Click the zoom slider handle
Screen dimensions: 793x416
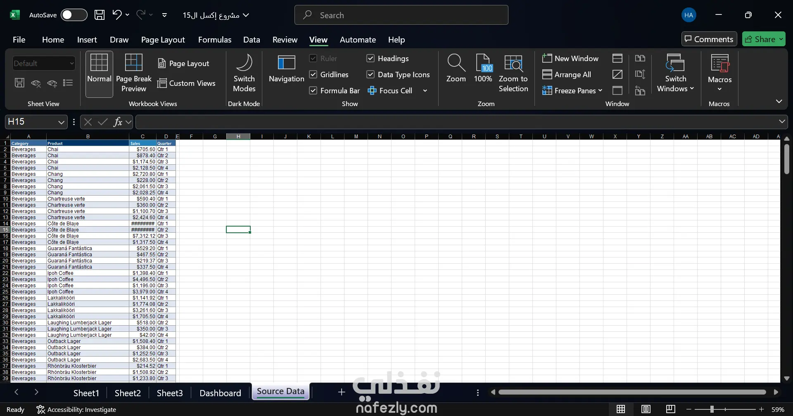tap(712, 409)
